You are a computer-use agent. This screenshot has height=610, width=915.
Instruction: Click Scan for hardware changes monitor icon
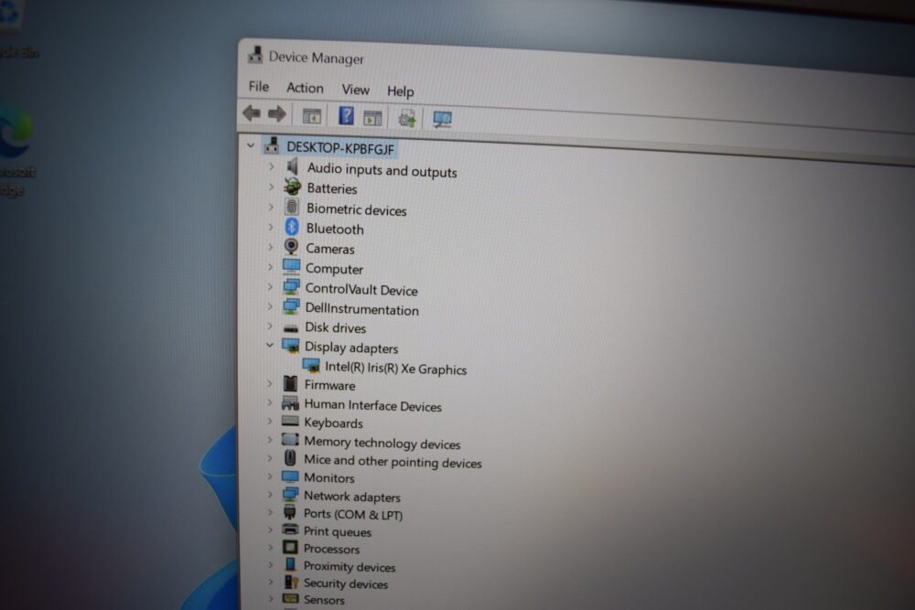click(442, 120)
